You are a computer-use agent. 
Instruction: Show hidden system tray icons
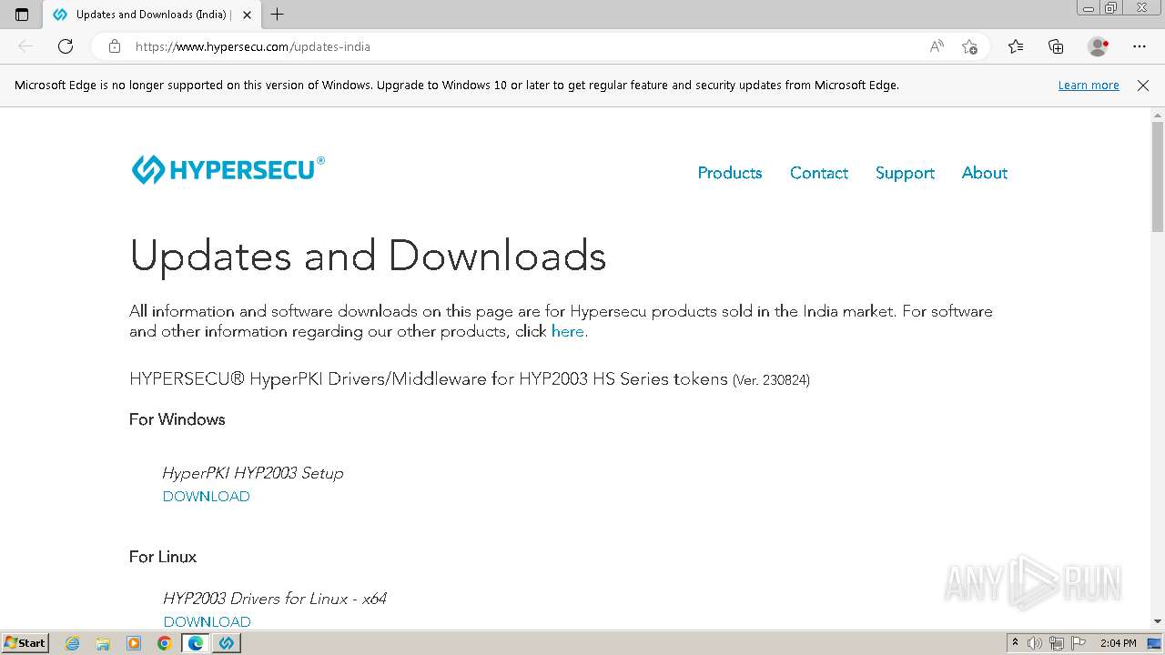click(1015, 643)
